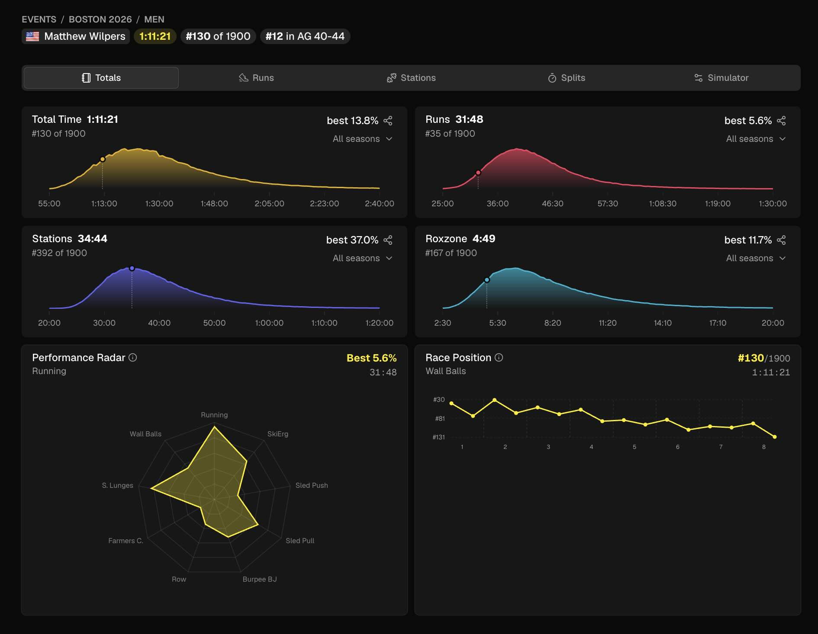This screenshot has width=818, height=634.
Task: Expand All seasons dropdown on Stations card
Action: (x=362, y=258)
